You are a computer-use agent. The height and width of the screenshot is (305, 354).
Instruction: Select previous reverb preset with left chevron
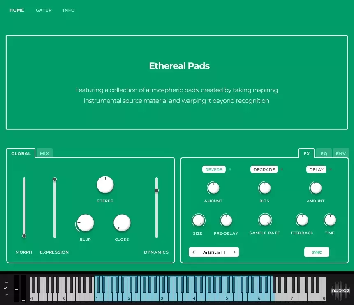(194, 252)
